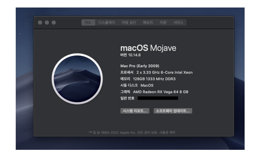
Task: Click the macOS Mojave desert logo
Action: pyautogui.click(x=77, y=79)
